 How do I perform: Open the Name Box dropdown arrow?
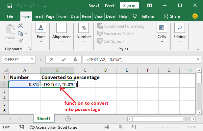pos(32,59)
